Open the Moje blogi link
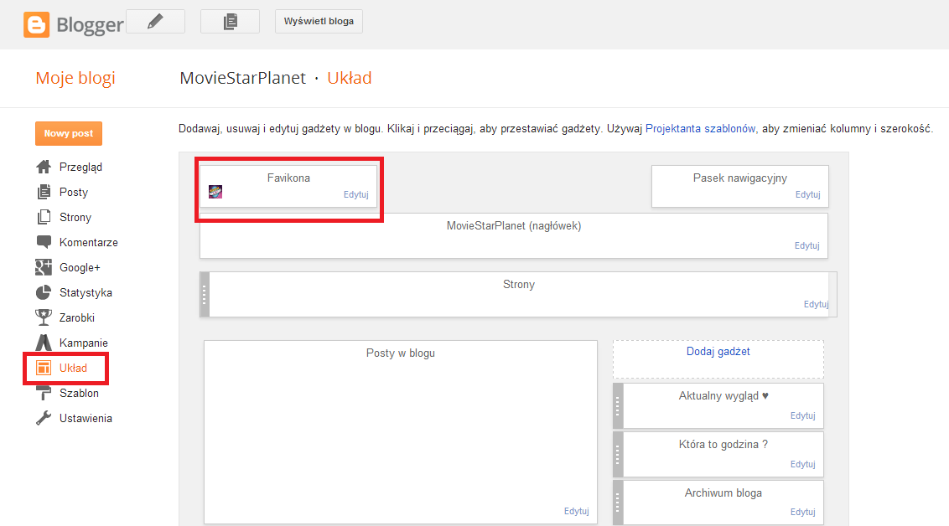 coord(75,78)
